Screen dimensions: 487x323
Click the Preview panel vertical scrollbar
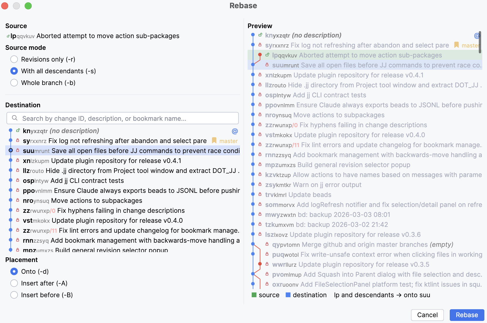tap(480, 42)
